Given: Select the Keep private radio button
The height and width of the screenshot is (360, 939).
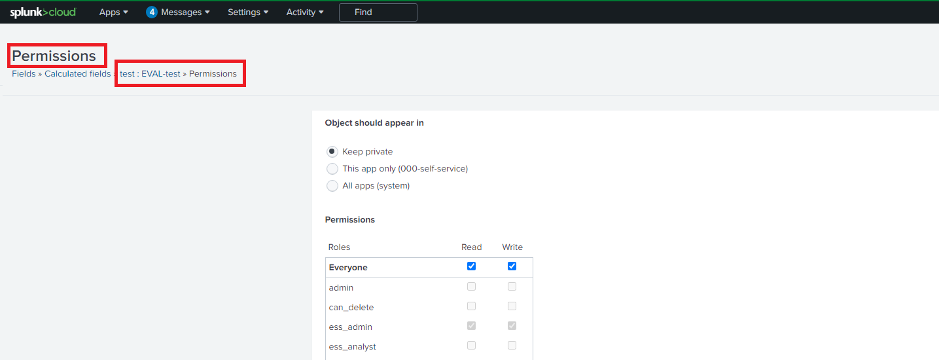Looking at the screenshot, I should pos(332,151).
